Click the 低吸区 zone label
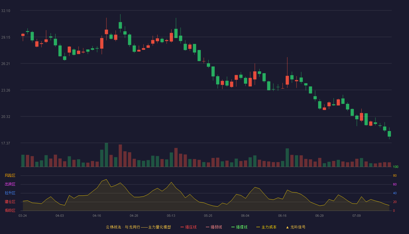Viewport: 409px width, 234px height. [x=10, y=211]
